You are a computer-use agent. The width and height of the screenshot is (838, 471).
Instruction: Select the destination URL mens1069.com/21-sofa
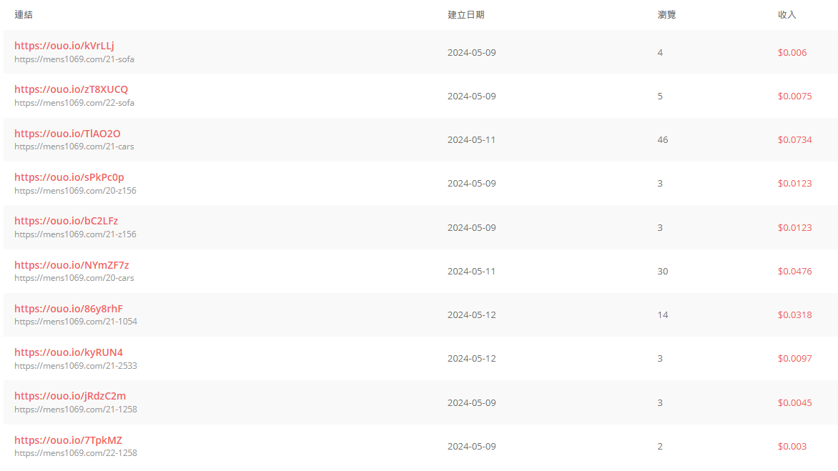pos(74,59)
